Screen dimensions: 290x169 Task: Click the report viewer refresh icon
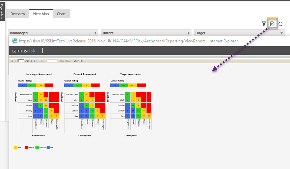(81, 61)
